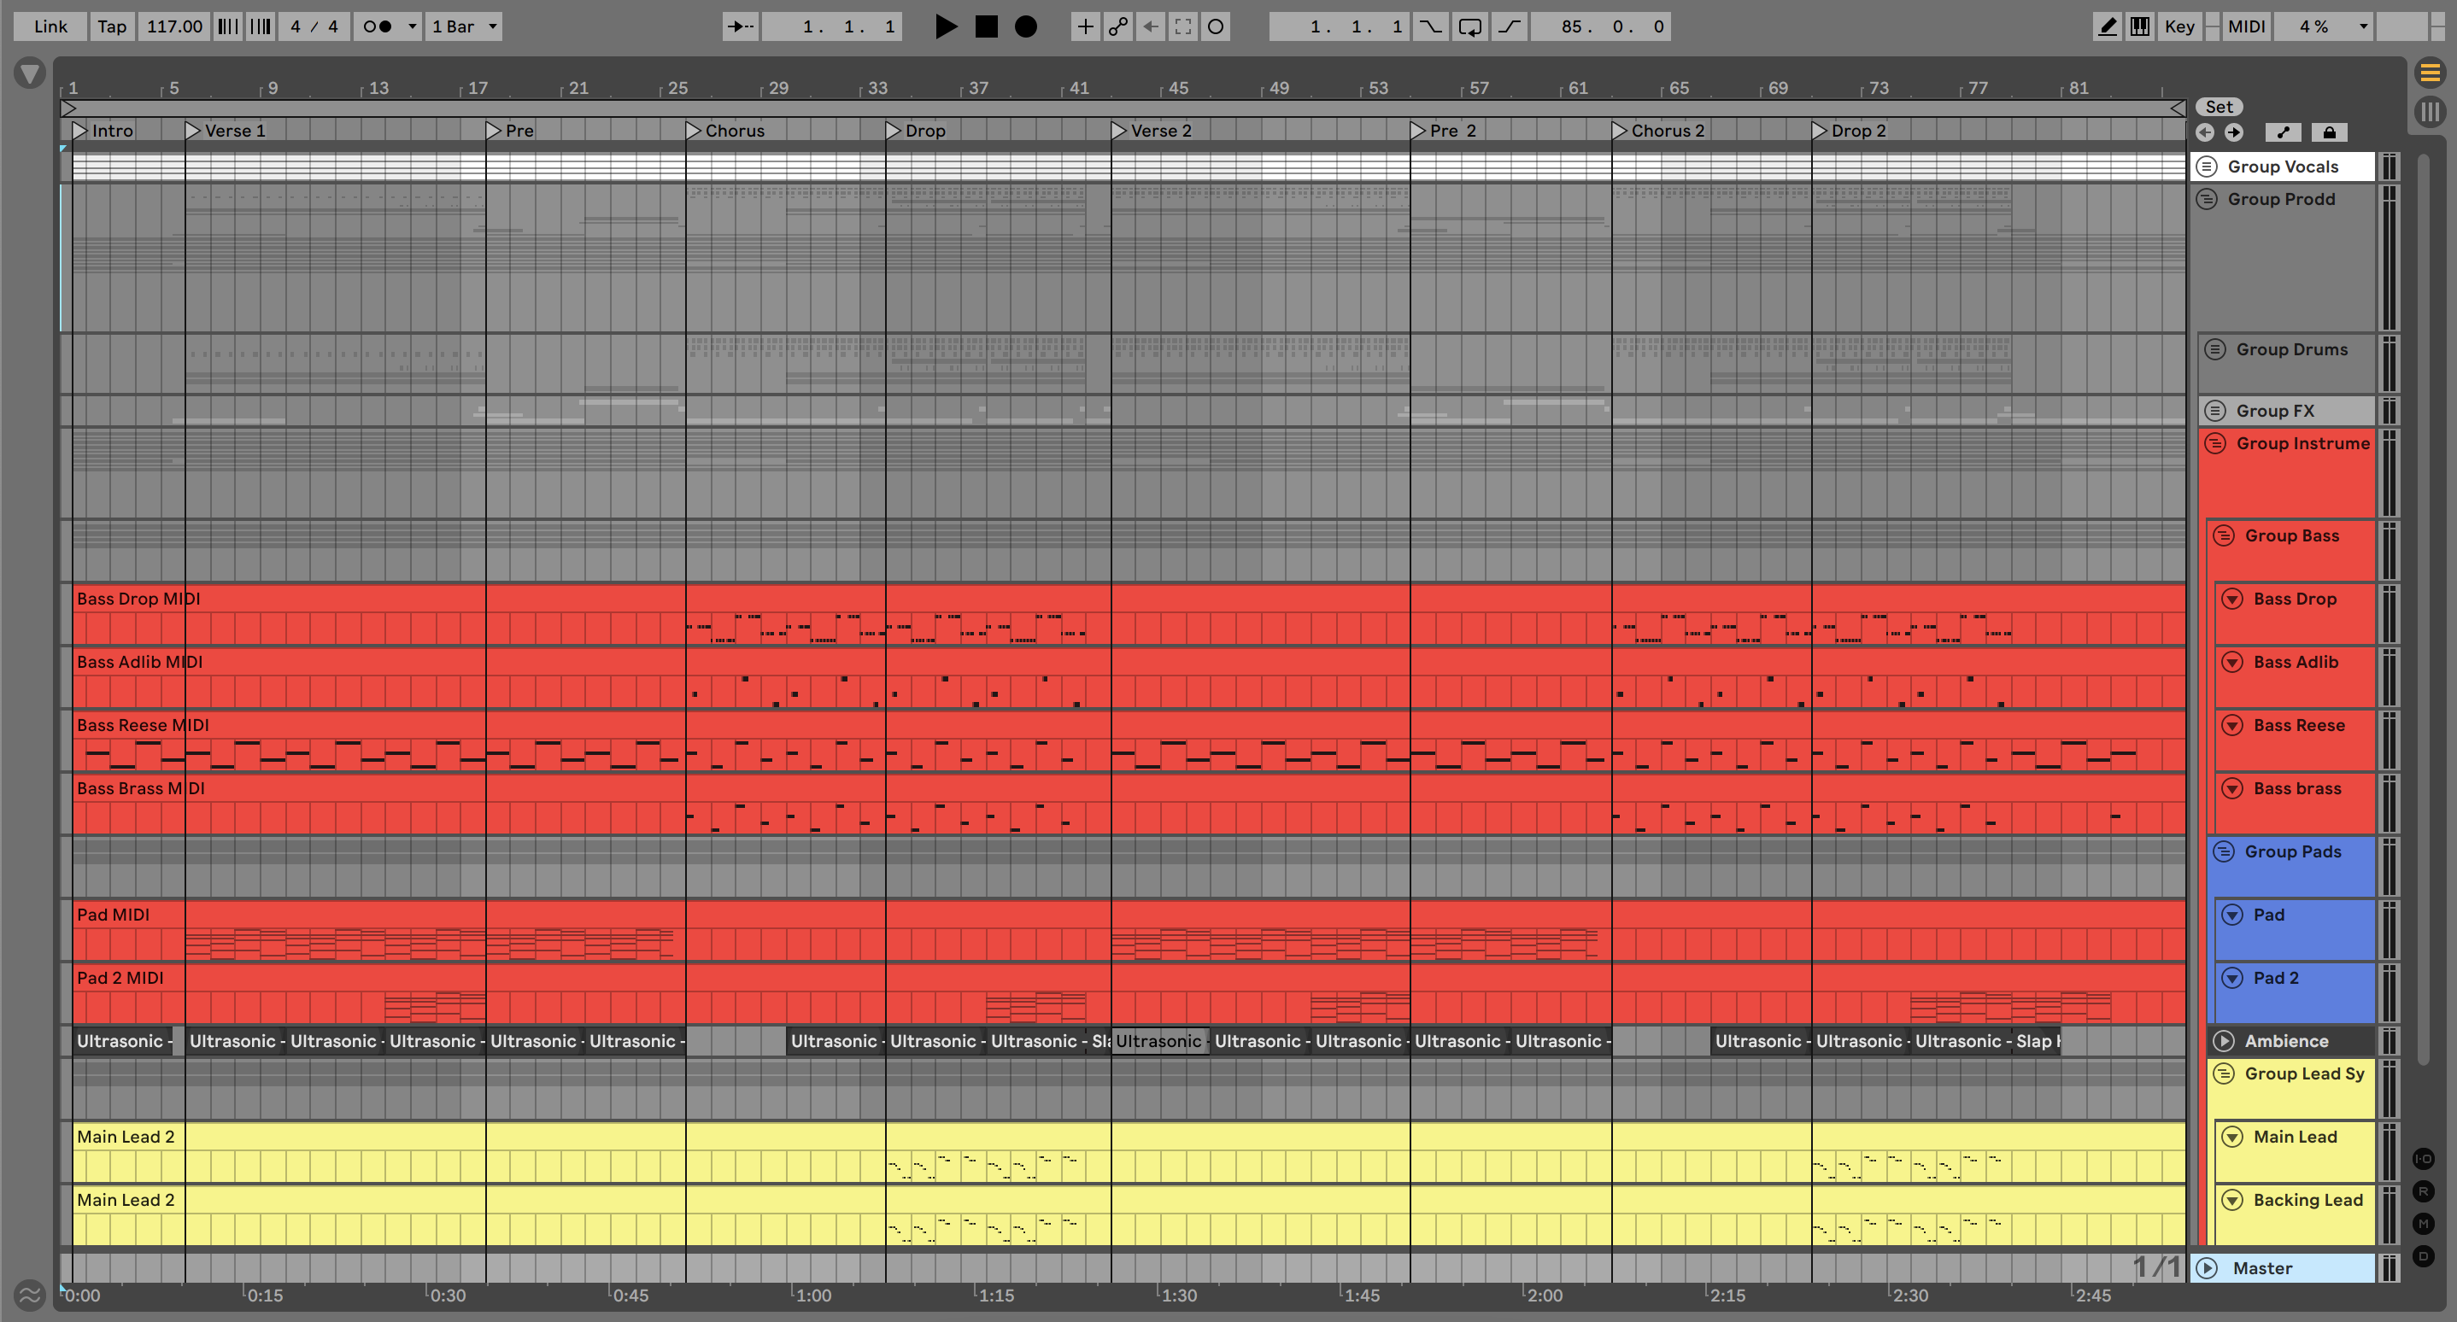Switch to Session view selector icon
The image size is (2457, 1322).
point(2430,112)
